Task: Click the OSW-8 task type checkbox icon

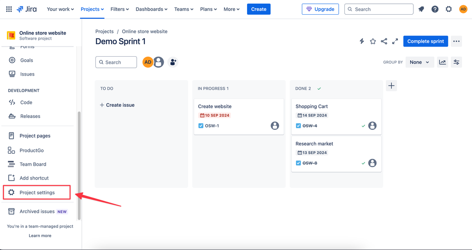Action: tap(298, 163)
